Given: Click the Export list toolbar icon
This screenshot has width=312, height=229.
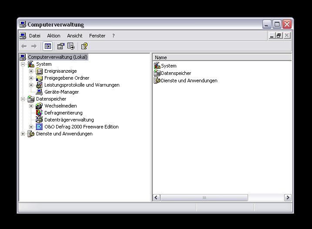Looking at the screenshot, I should point(71,46).
